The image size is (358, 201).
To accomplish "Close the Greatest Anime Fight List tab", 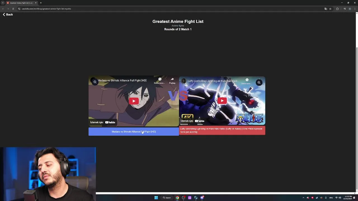I will pos(36,3).
